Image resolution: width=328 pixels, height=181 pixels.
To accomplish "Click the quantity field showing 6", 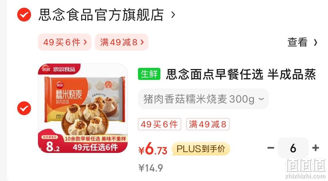I will point(293,148).
